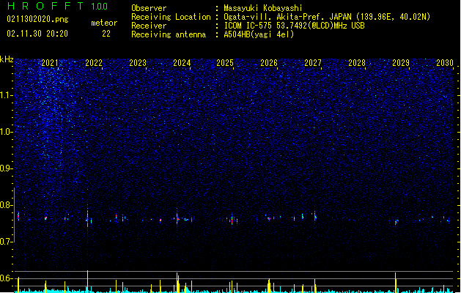Click the 2030 time marker
The image size is (461, 293).
445,63
